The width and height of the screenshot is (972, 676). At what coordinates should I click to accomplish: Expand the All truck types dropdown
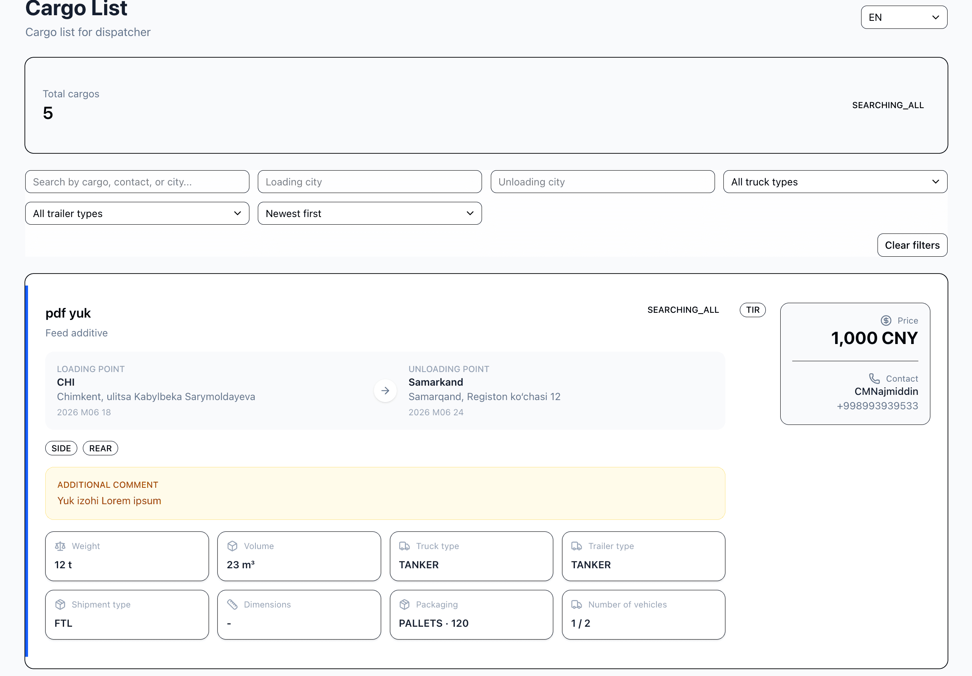pyautogui.click(x=835, y=182)
